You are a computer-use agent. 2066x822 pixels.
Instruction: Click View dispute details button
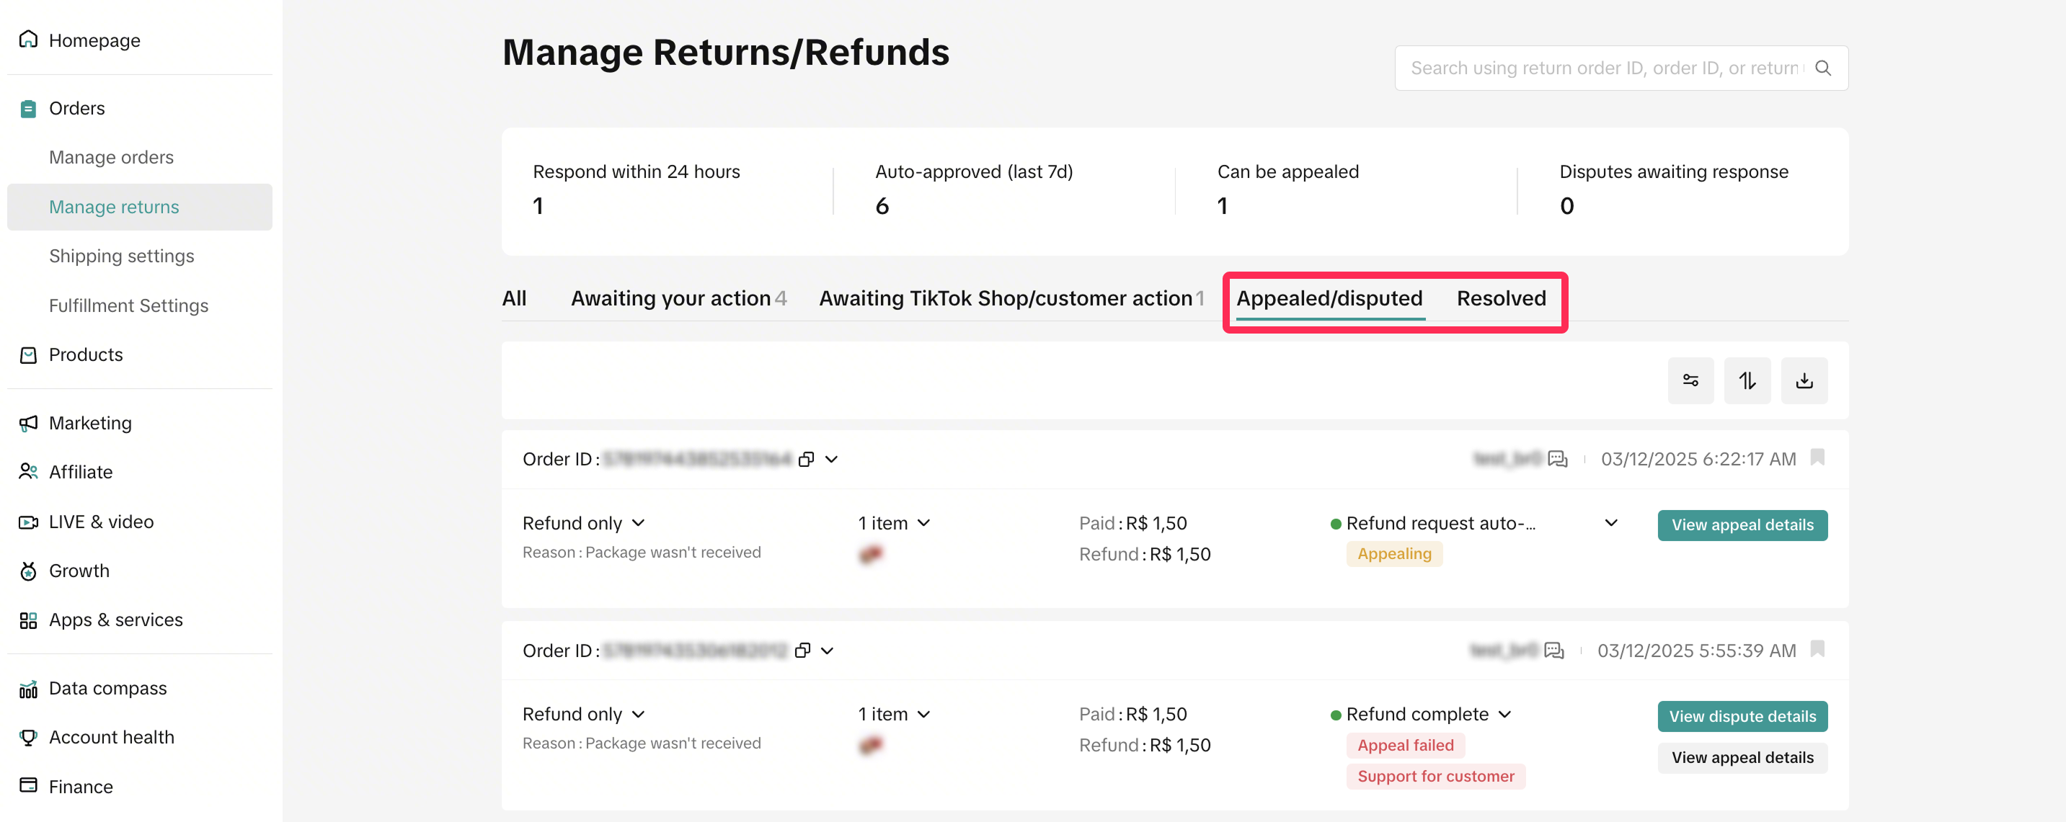(x=1742, y=716)
